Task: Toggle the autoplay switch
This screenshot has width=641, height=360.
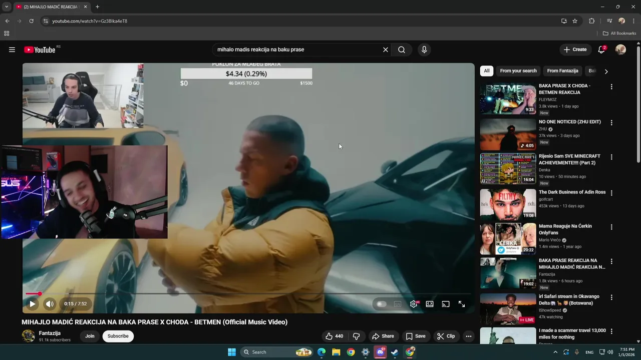Action: click(382, 304)
